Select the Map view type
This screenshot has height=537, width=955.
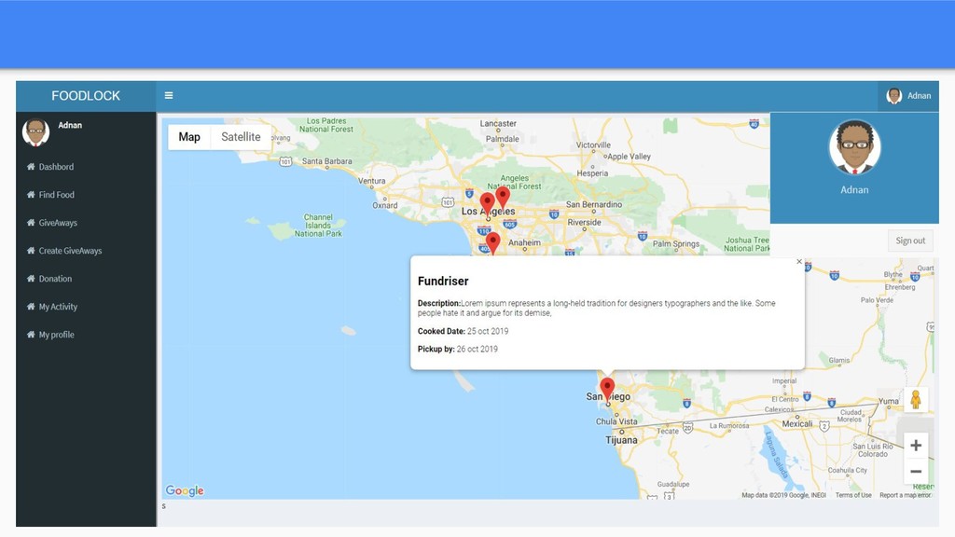(189, 137)
